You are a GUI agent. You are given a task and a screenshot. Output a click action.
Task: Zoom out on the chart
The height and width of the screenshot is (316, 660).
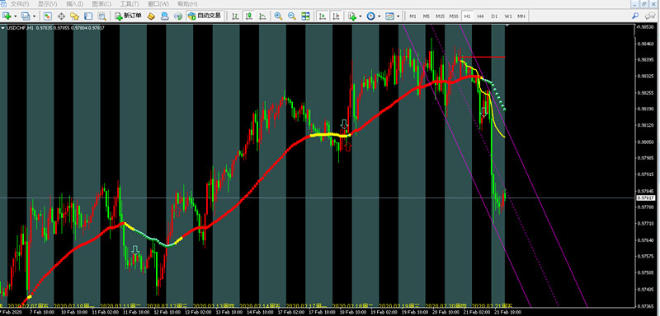tap(292, 16)
